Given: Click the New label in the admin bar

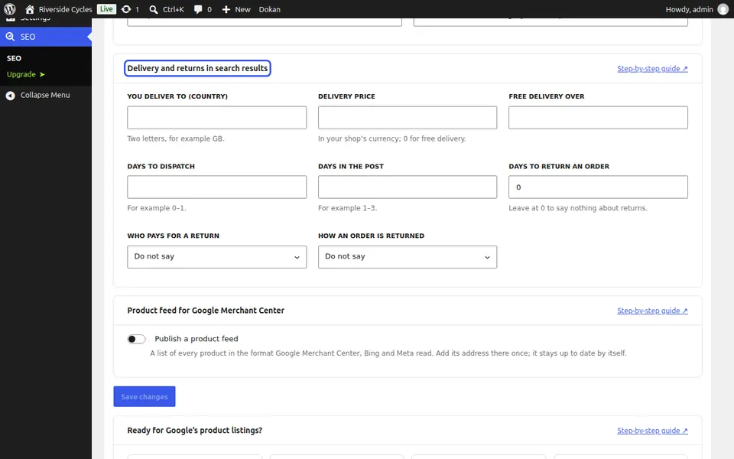Looking at the screenshot, I should pos(242,9).
